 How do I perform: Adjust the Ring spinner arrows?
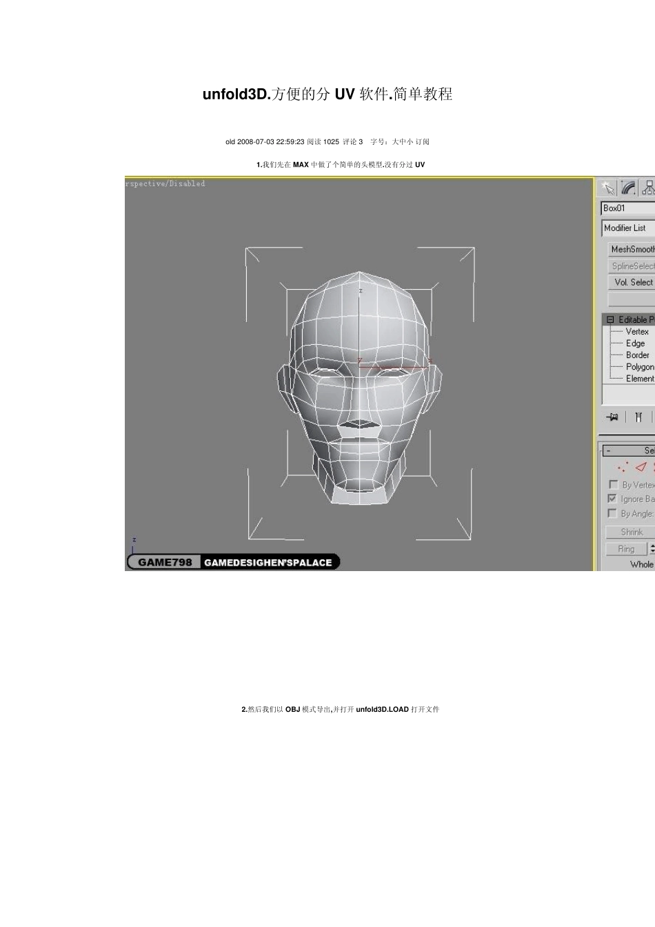coord(652,549)
